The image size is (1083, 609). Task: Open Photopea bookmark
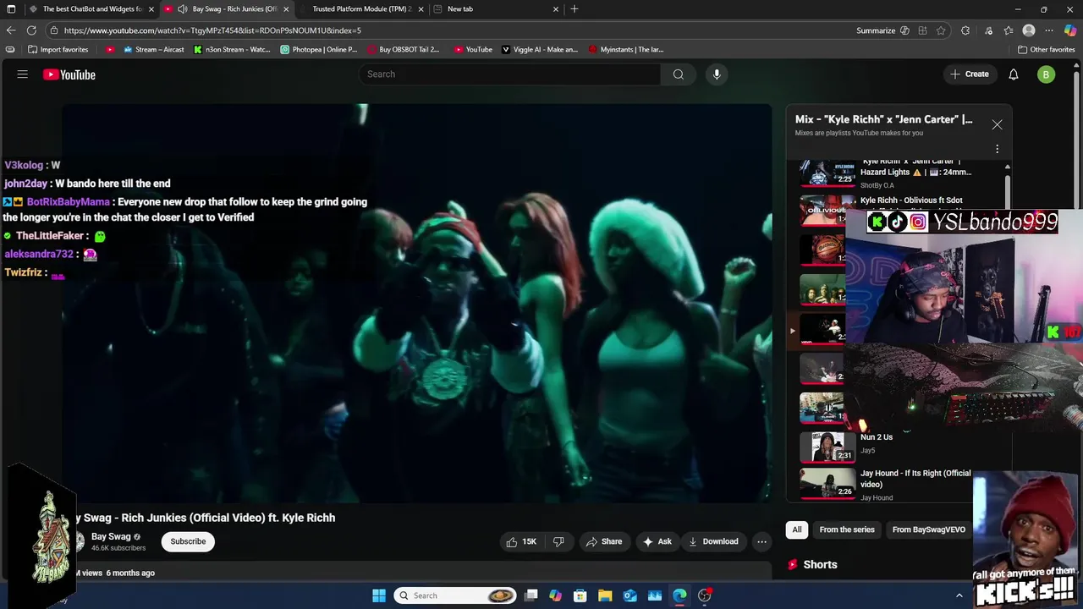point(319,50)
